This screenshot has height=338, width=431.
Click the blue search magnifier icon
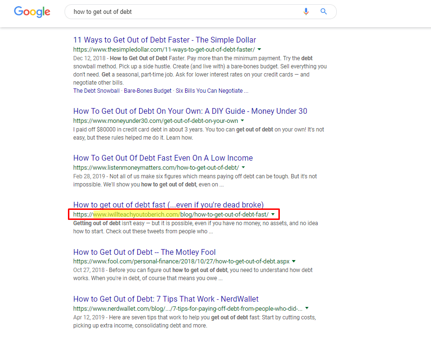pos(323,11)
